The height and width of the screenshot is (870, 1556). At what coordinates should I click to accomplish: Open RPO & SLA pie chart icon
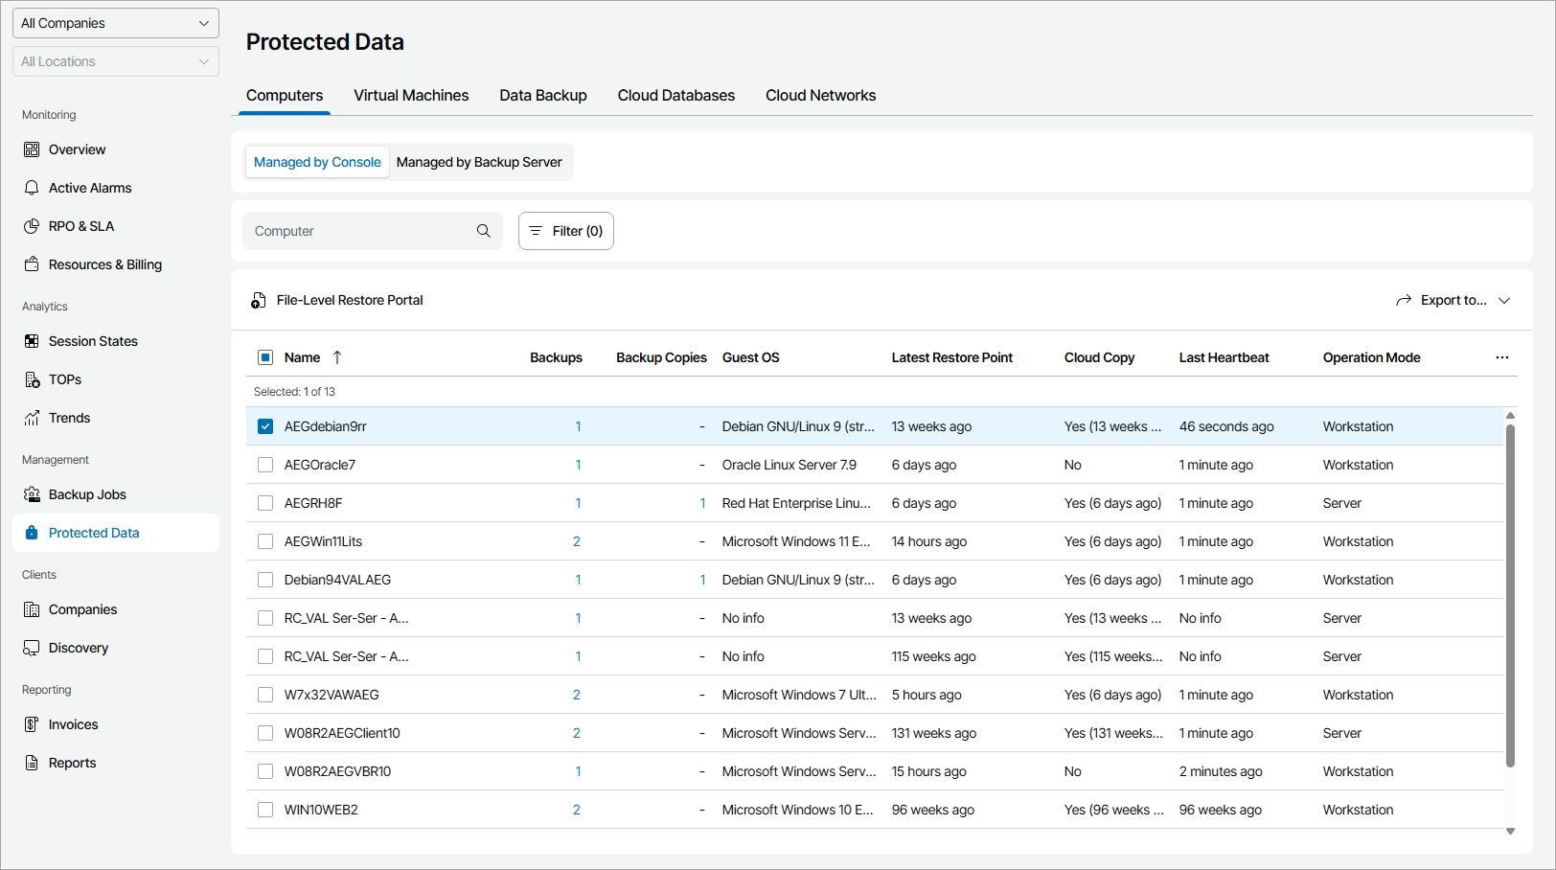pyautogui.click(x=32, y=226)
